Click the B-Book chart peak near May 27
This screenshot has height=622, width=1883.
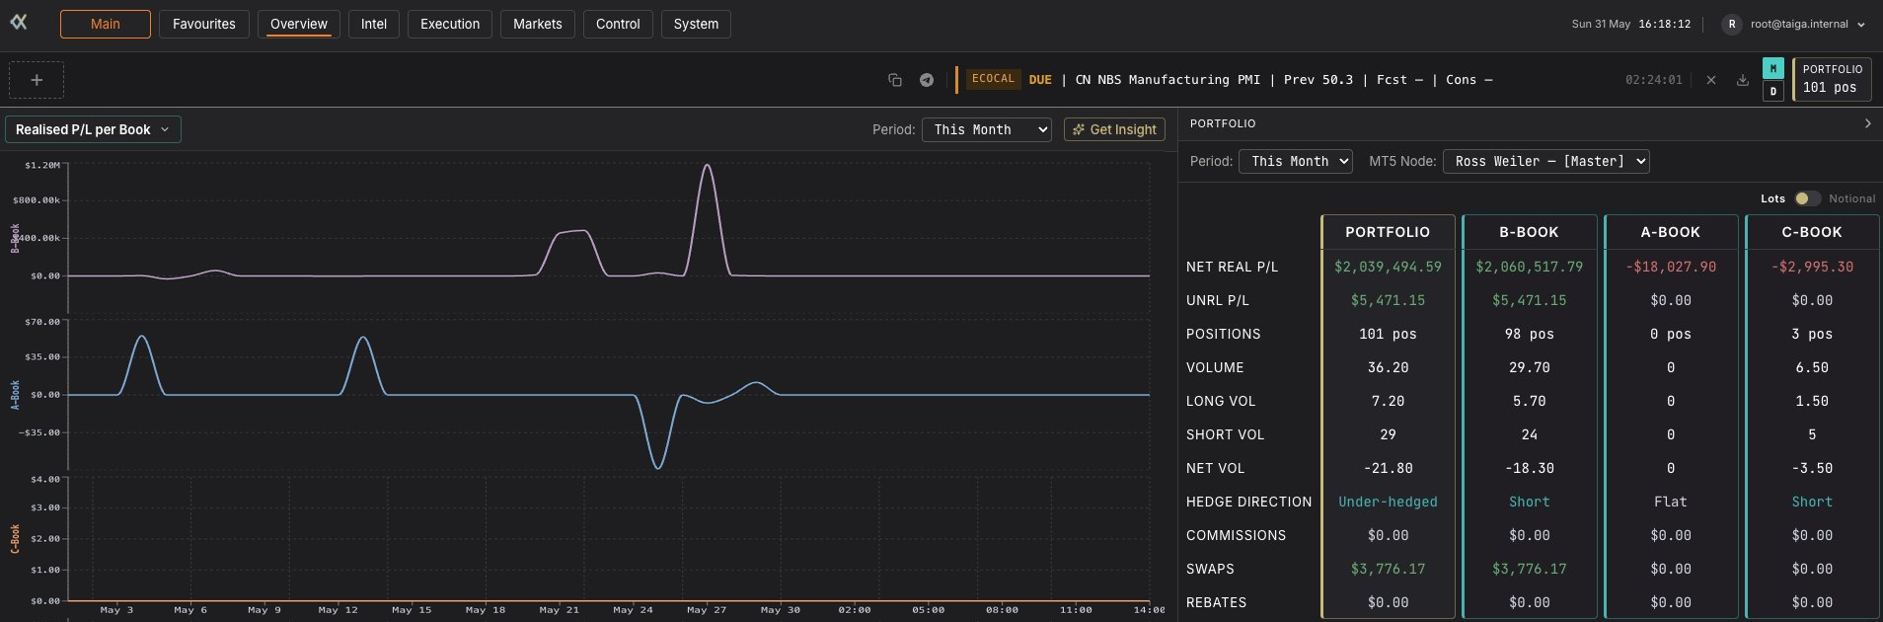(707, 166)
